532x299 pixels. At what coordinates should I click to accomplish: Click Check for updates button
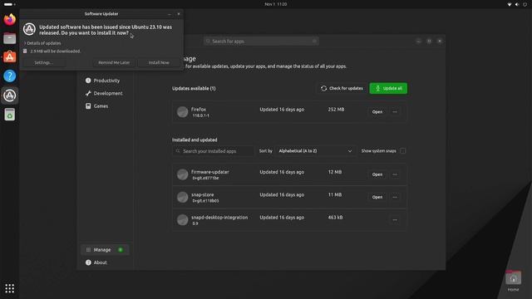pos(342,89)
